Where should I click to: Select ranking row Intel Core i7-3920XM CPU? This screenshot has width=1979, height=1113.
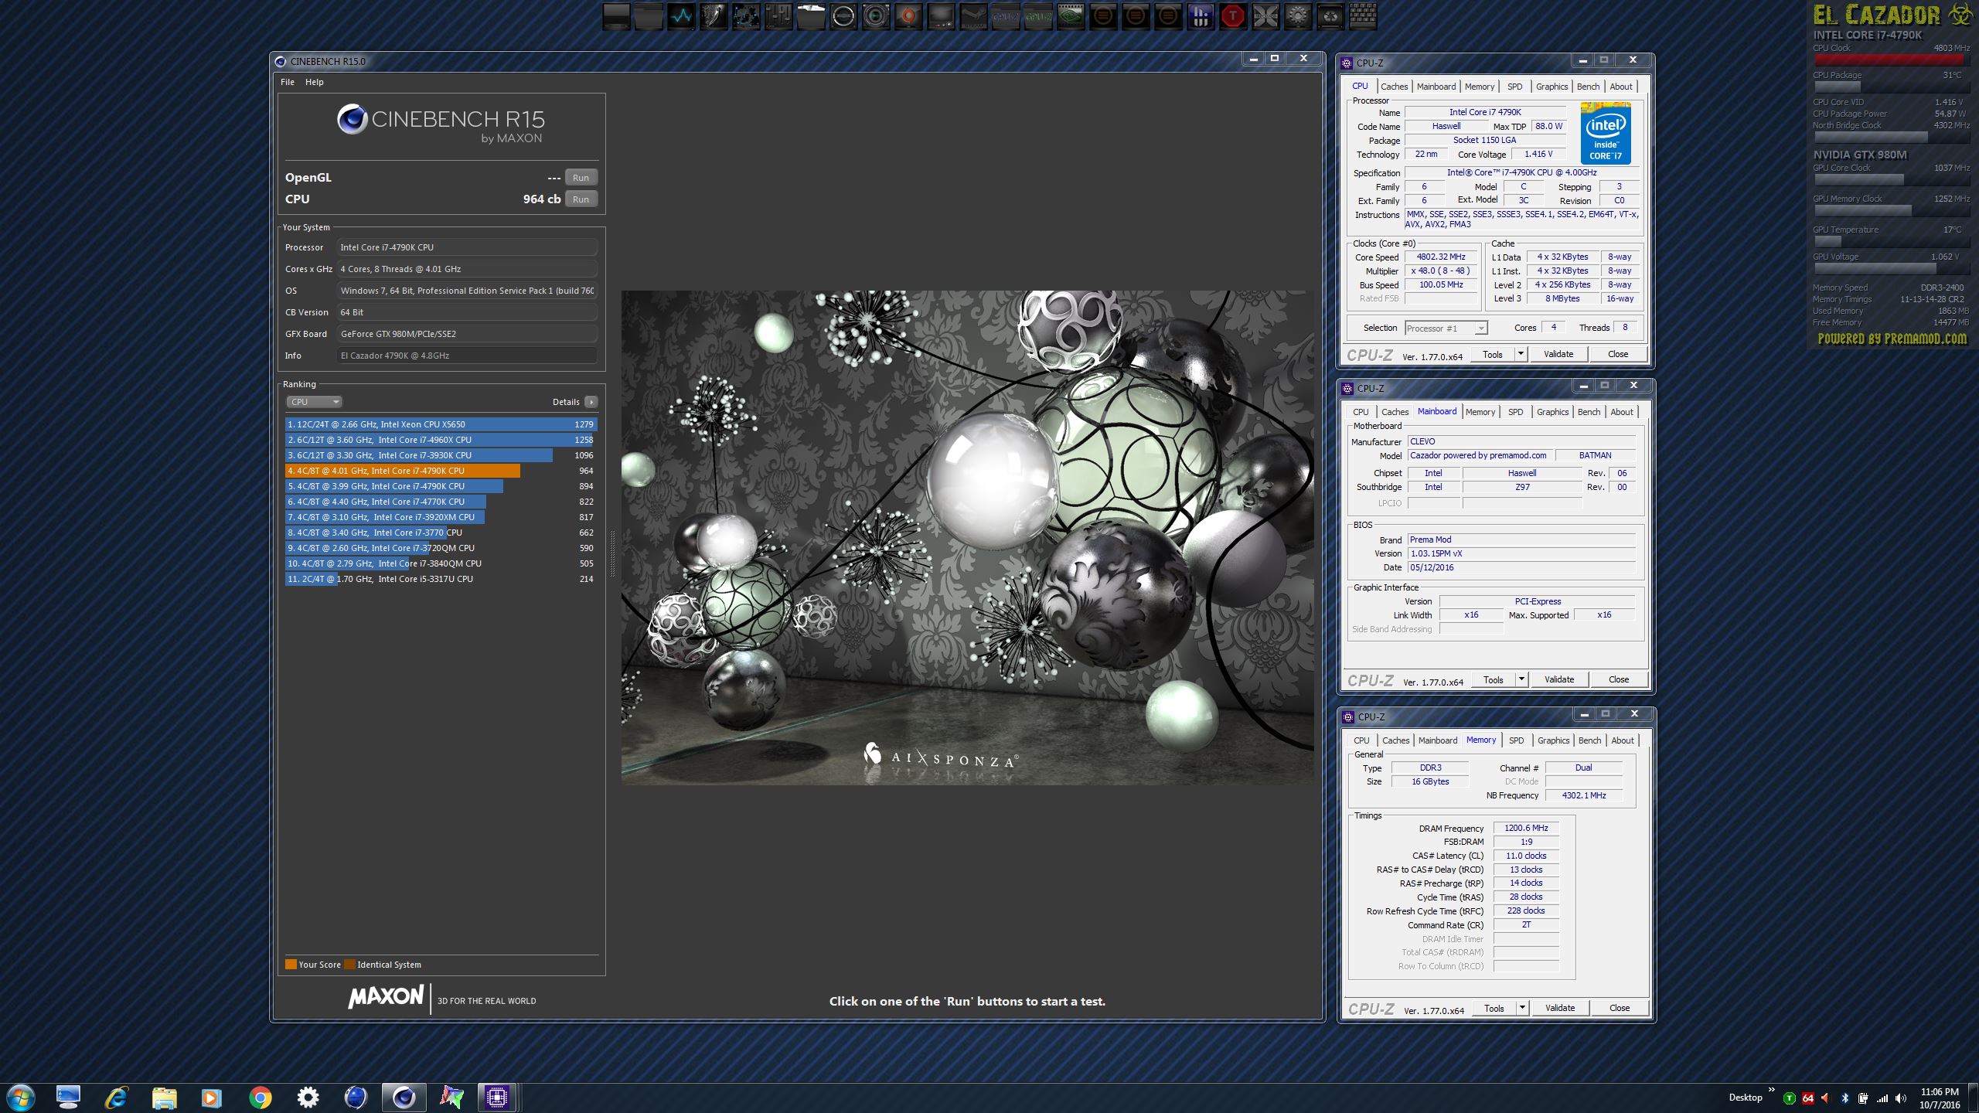pos(441,517)
